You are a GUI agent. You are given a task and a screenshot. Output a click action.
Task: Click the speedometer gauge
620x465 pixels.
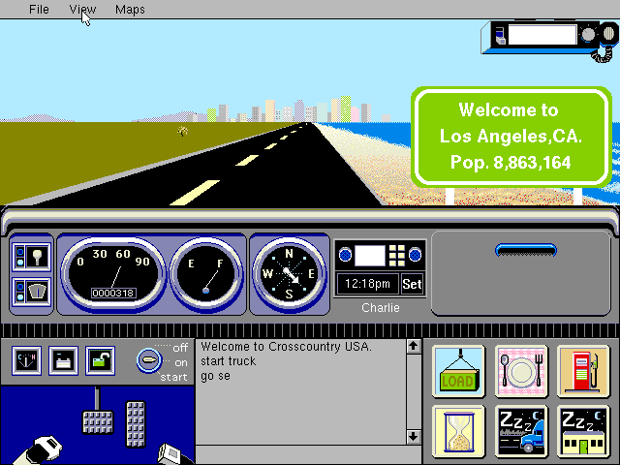coord(112,273)
